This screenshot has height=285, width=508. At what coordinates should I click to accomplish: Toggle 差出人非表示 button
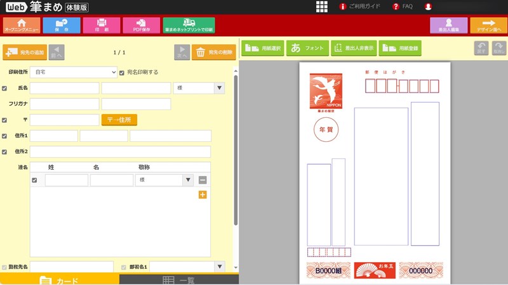[x=354, y=48]
